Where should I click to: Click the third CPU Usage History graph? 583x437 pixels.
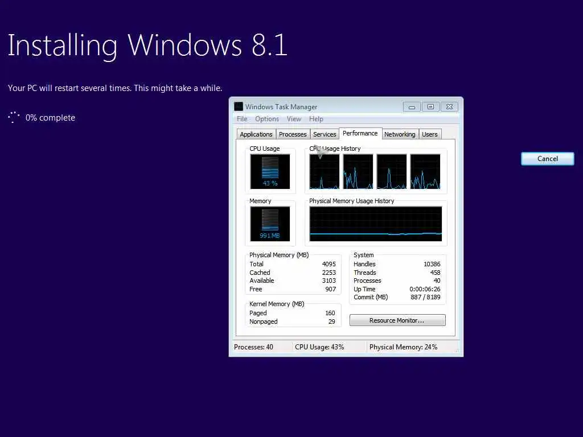pyautogui.click(x=392, y=172)
